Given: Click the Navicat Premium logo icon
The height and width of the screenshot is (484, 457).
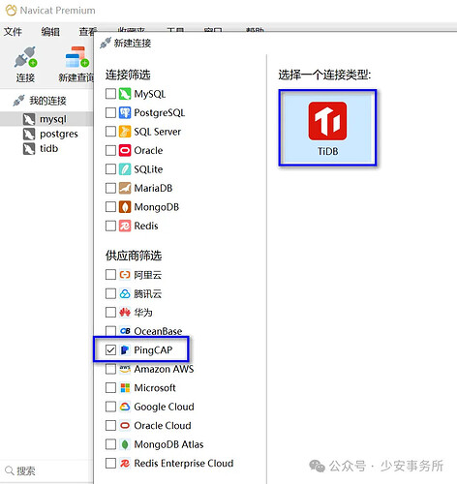Looking at the screenshot, I should (x=11, y=10).
